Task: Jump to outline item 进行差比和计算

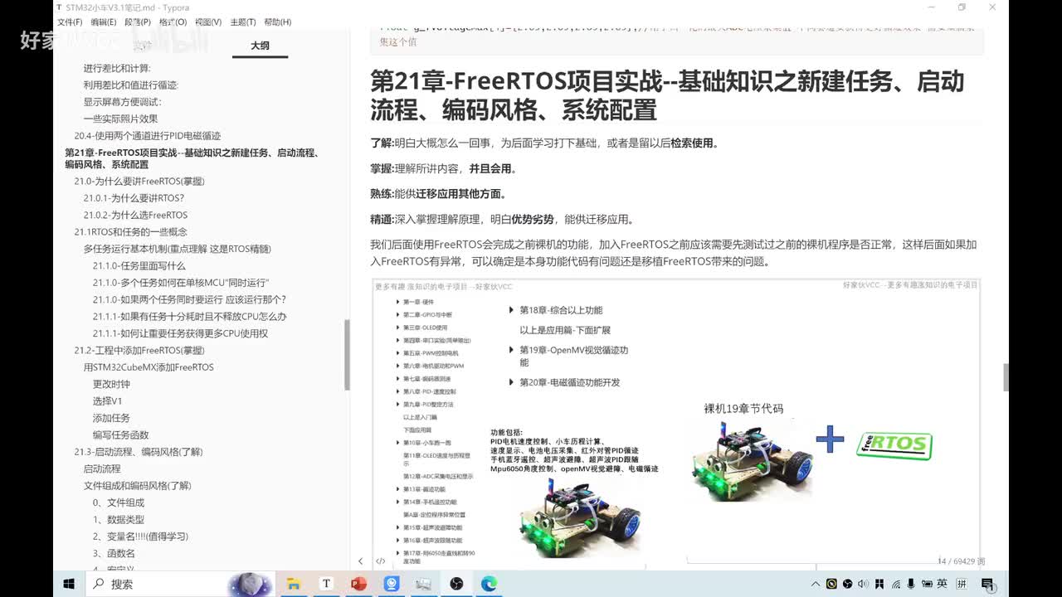Action: point(117,68)
